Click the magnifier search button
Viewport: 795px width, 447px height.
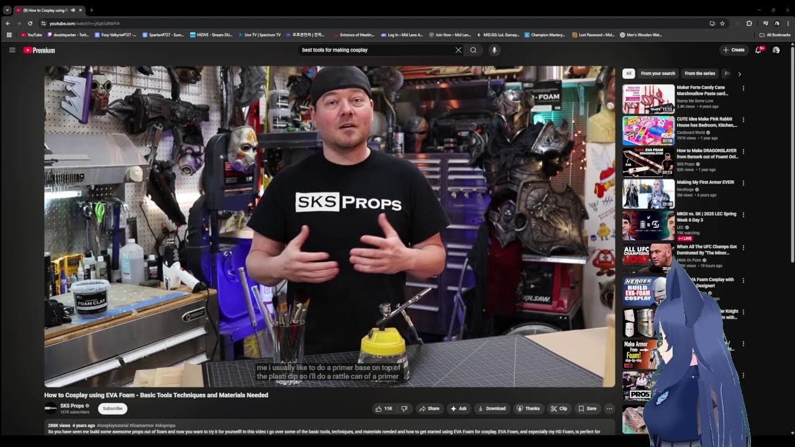click(473, 50)
